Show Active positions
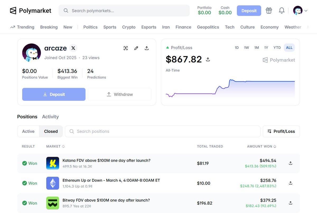 [28, 131]
